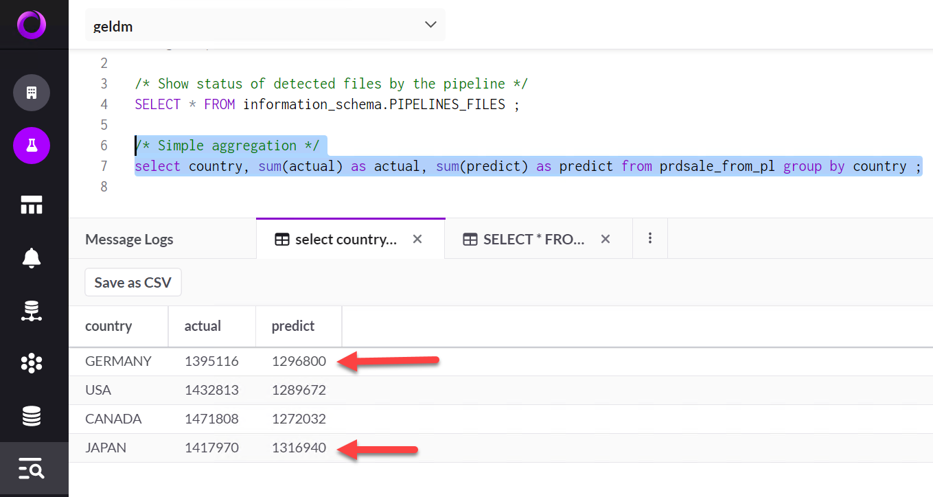Open the columns schema view icon

pyautogui.click(x=31, y=205)
